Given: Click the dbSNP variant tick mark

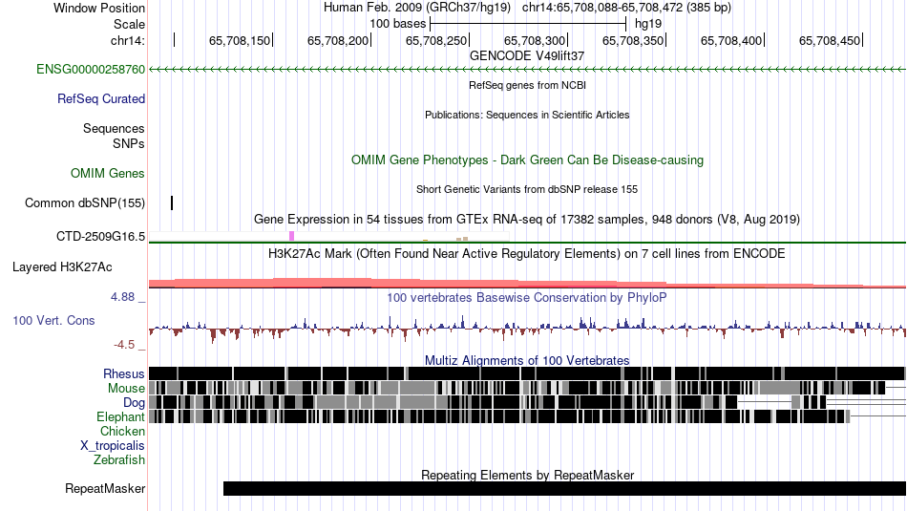Looking at the screenshot, I should [x=172, y=203].
